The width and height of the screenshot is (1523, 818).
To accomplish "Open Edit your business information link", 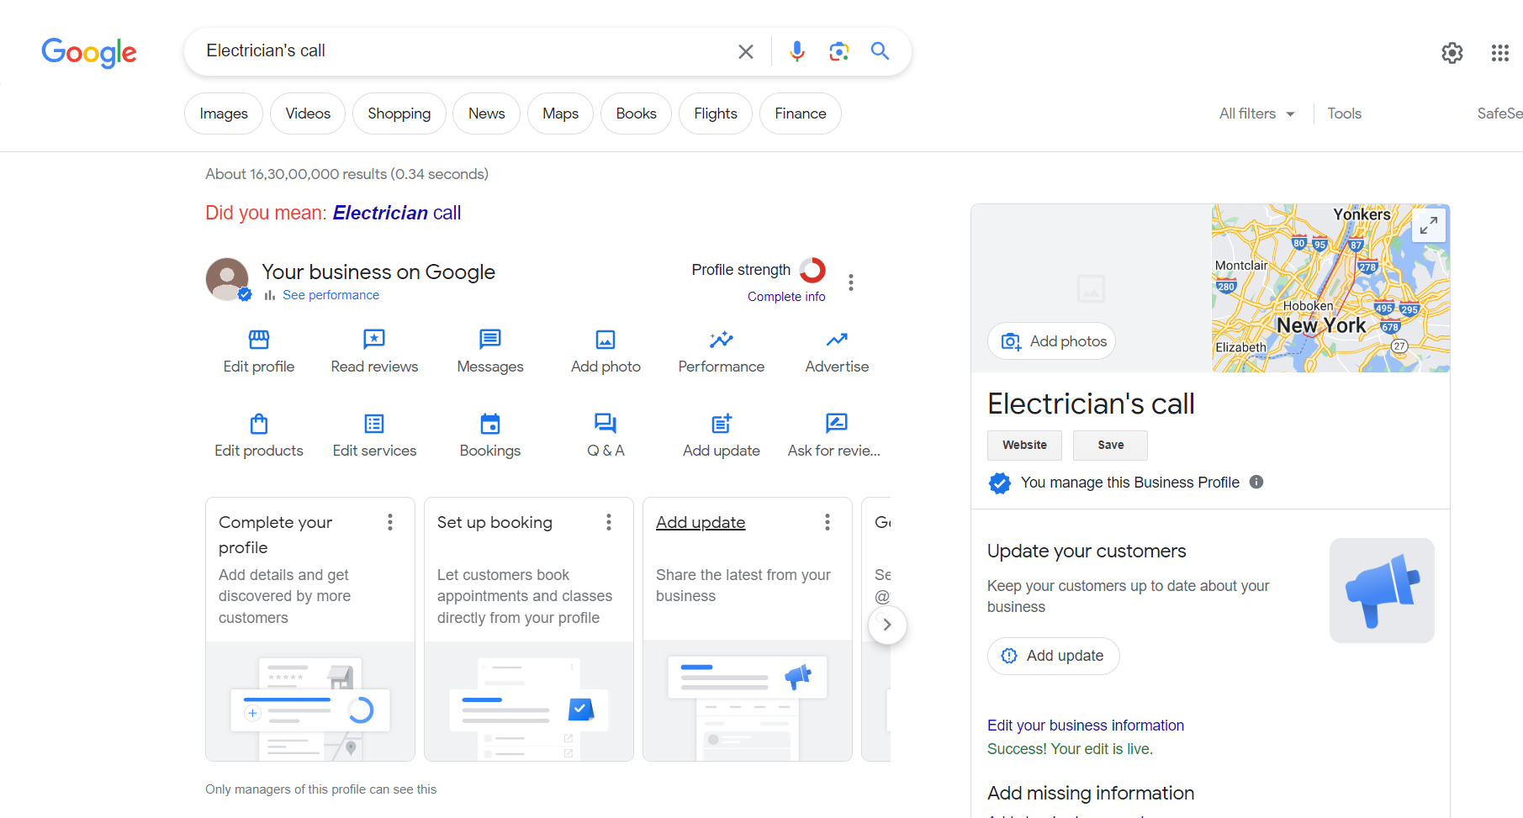I will (x=1086, y=726).
